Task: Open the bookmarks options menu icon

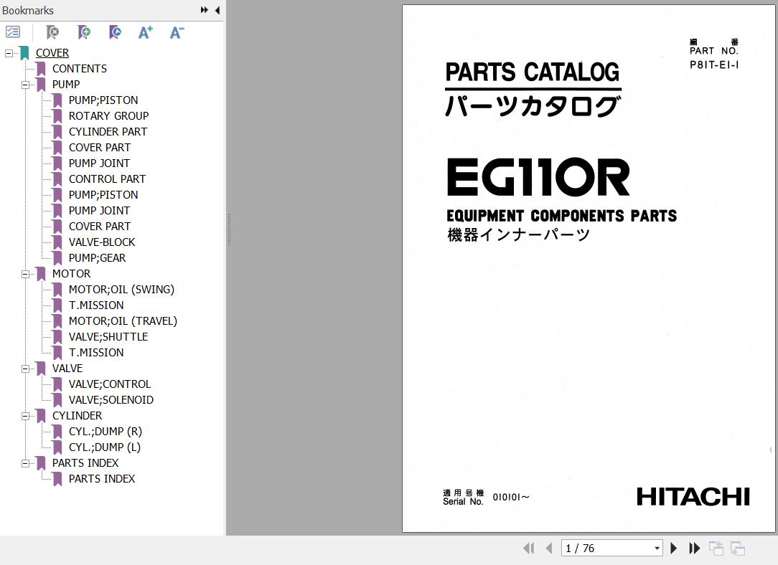Action: point(13,33)
